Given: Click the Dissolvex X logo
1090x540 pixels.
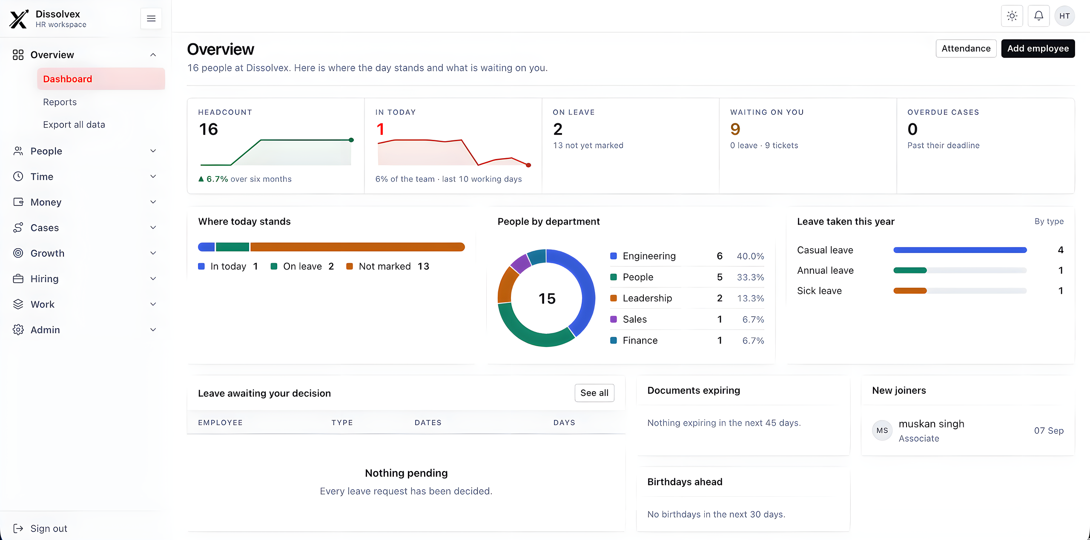Looking at the screenshot, I should (x=19, y=19).
